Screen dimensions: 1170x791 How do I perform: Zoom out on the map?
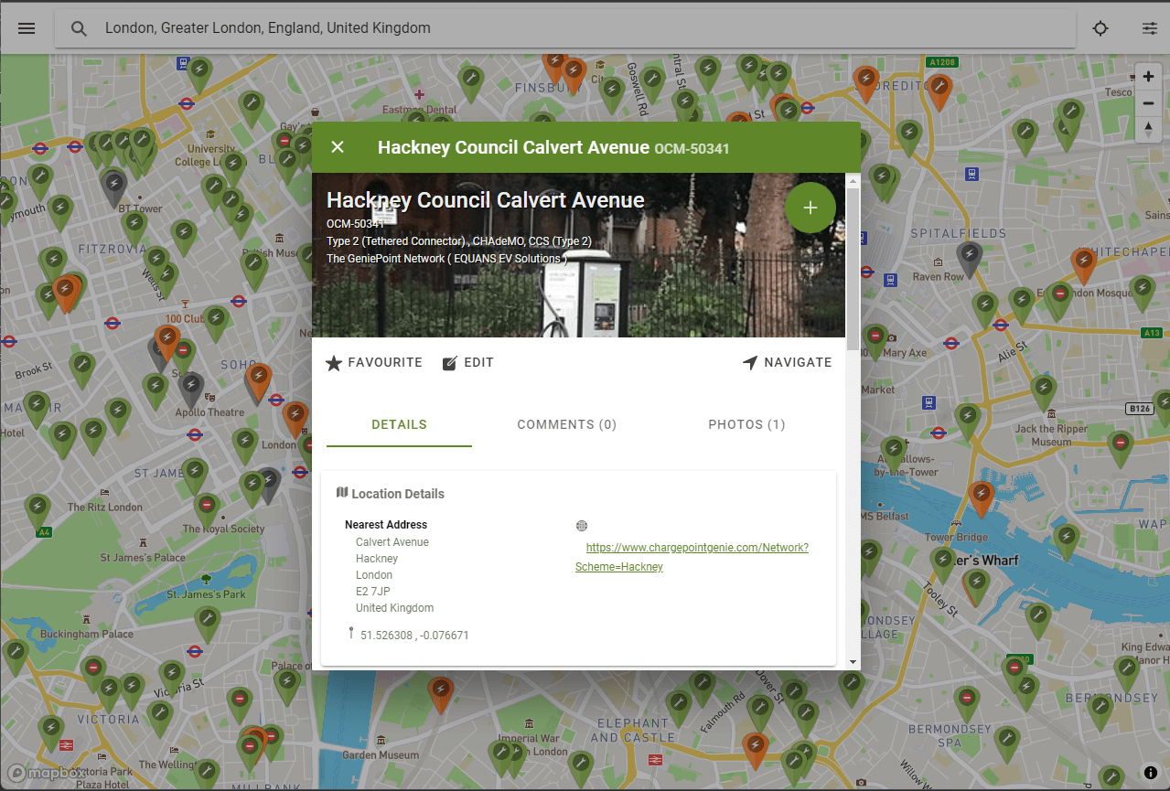[1148, 103]
